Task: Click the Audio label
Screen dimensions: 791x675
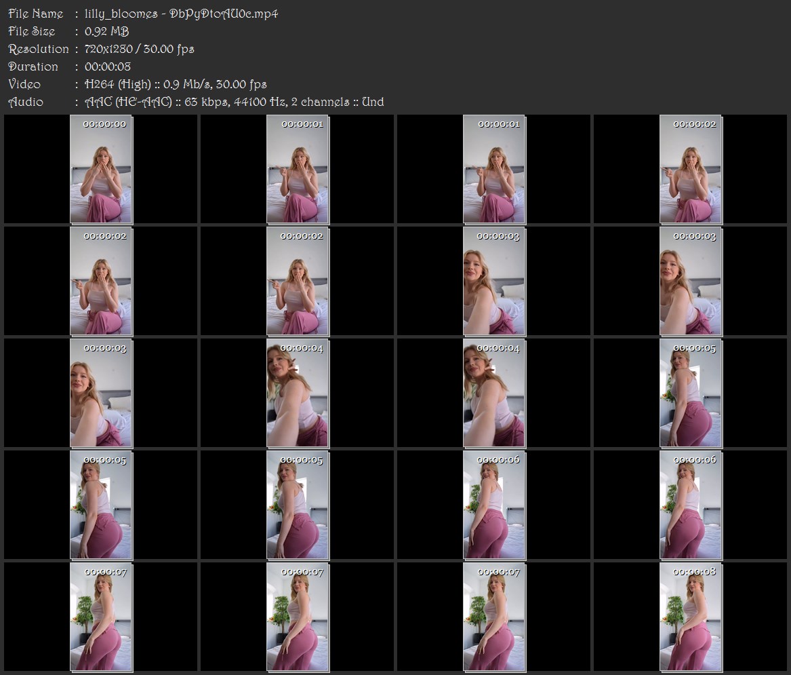Action: pos(26,102)
